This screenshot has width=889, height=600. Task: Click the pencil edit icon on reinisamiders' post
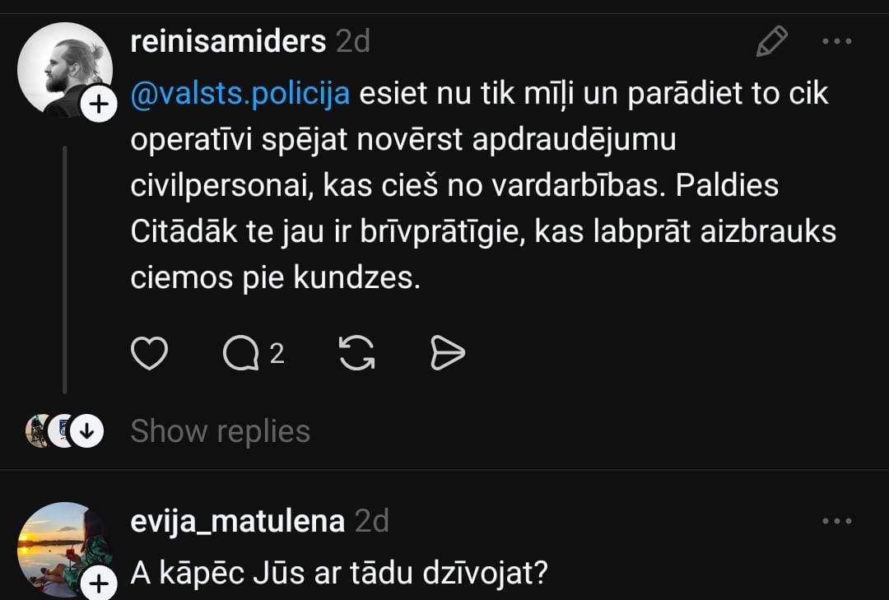point(771,41)
